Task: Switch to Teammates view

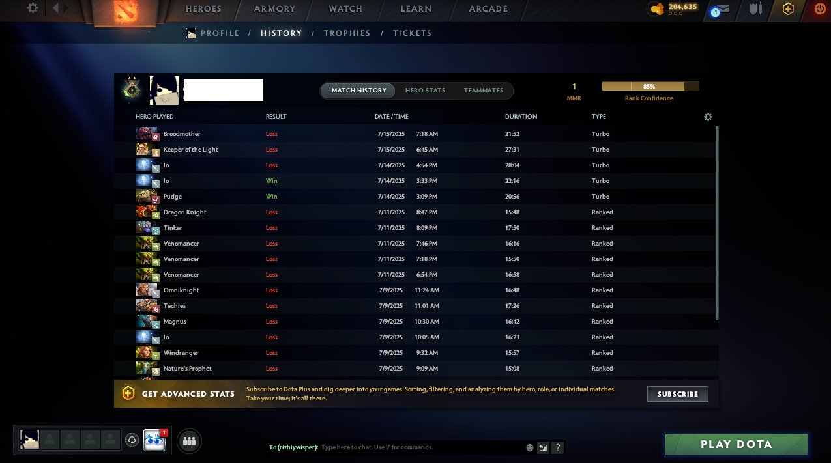Action: [484, 91]
